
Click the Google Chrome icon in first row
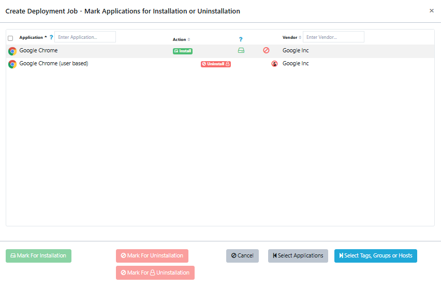tap(12, 51)
